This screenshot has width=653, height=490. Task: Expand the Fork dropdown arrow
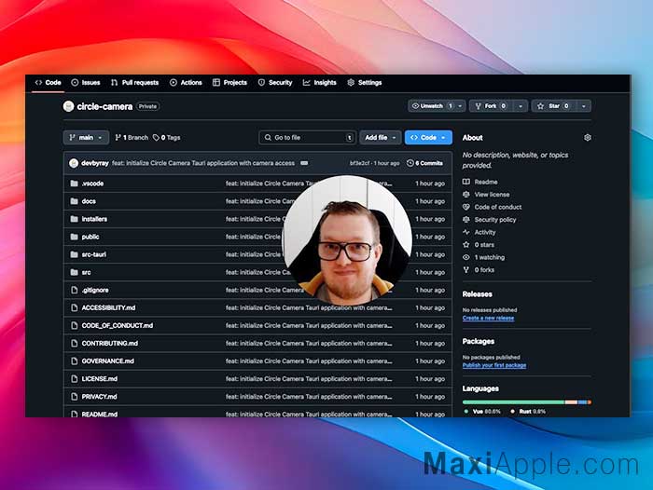pos(521,106)
